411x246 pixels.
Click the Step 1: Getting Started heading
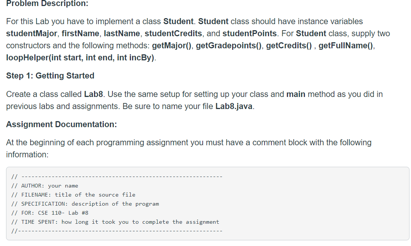[50, 76]
